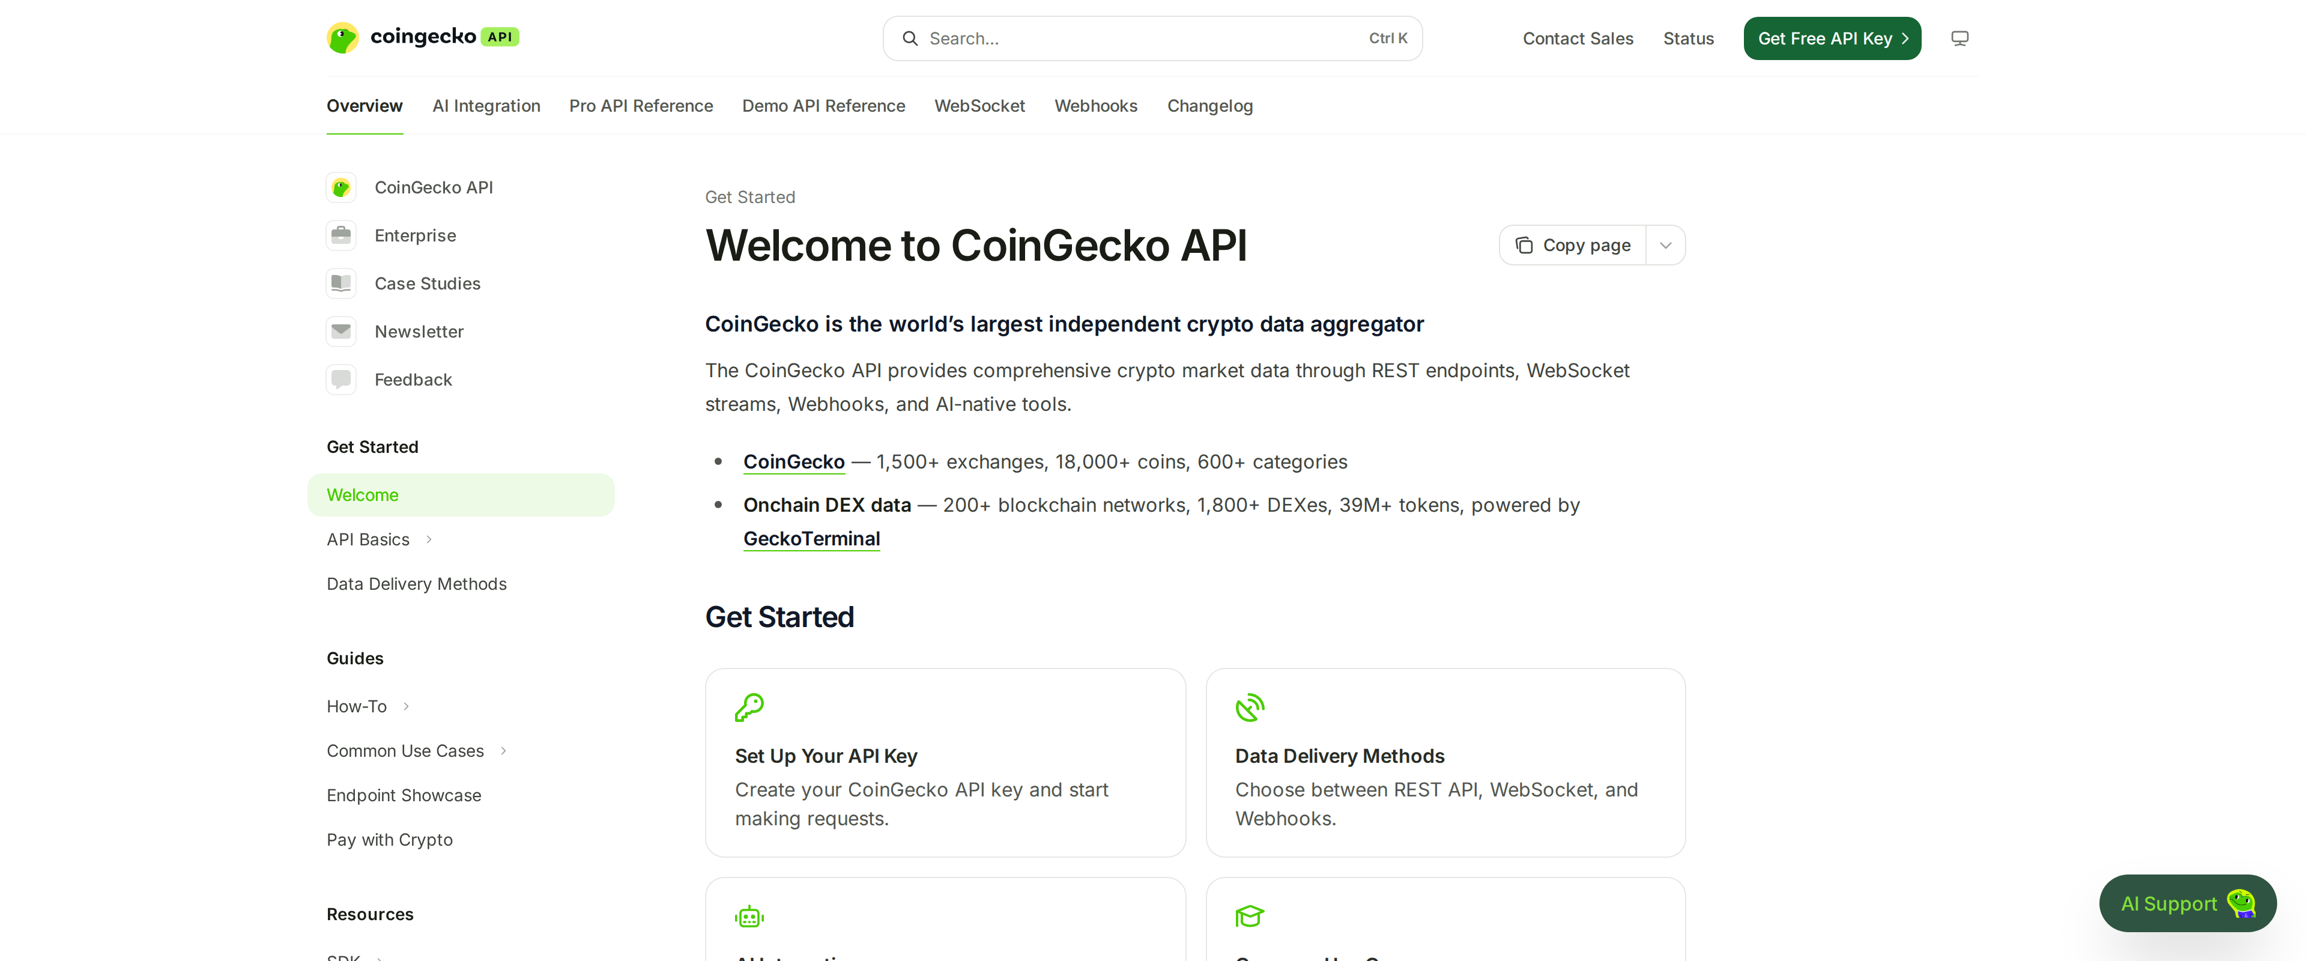The height and width of the screenshot is (961, 2306).
Task: Expand the How-To chevron
Action: [x=405, y=707]
